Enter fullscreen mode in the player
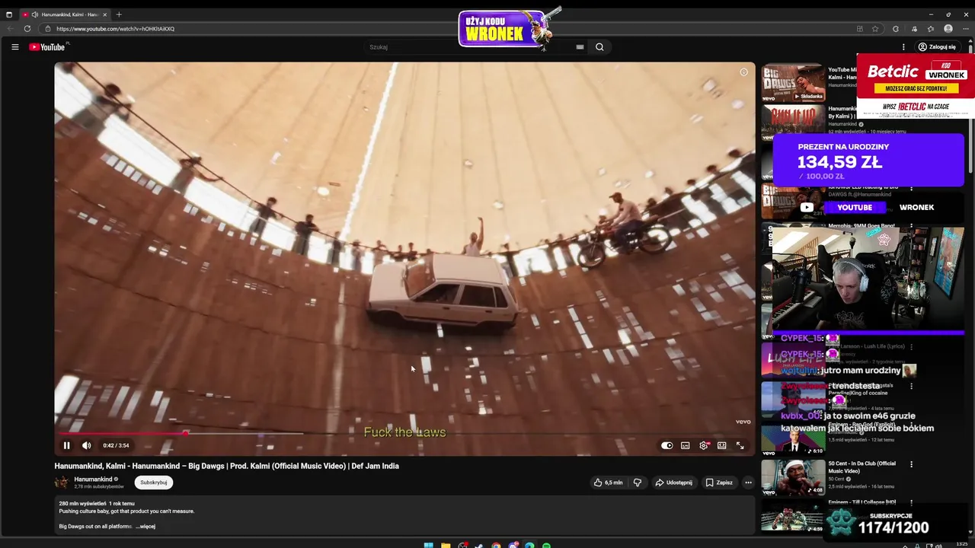The height and width of the screenshot is (548, 975). (740, 445)
